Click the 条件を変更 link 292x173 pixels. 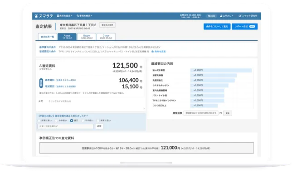tap(160, 52)
